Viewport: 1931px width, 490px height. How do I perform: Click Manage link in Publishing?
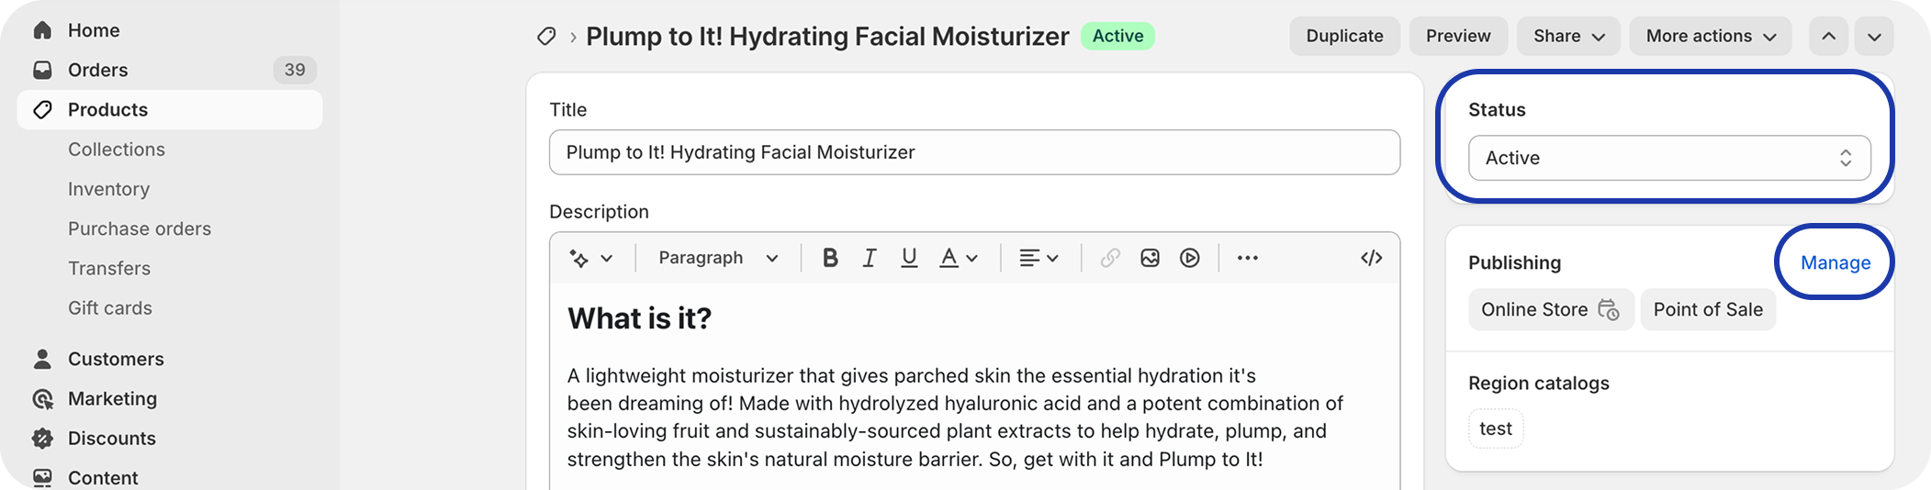point(1836,263)
